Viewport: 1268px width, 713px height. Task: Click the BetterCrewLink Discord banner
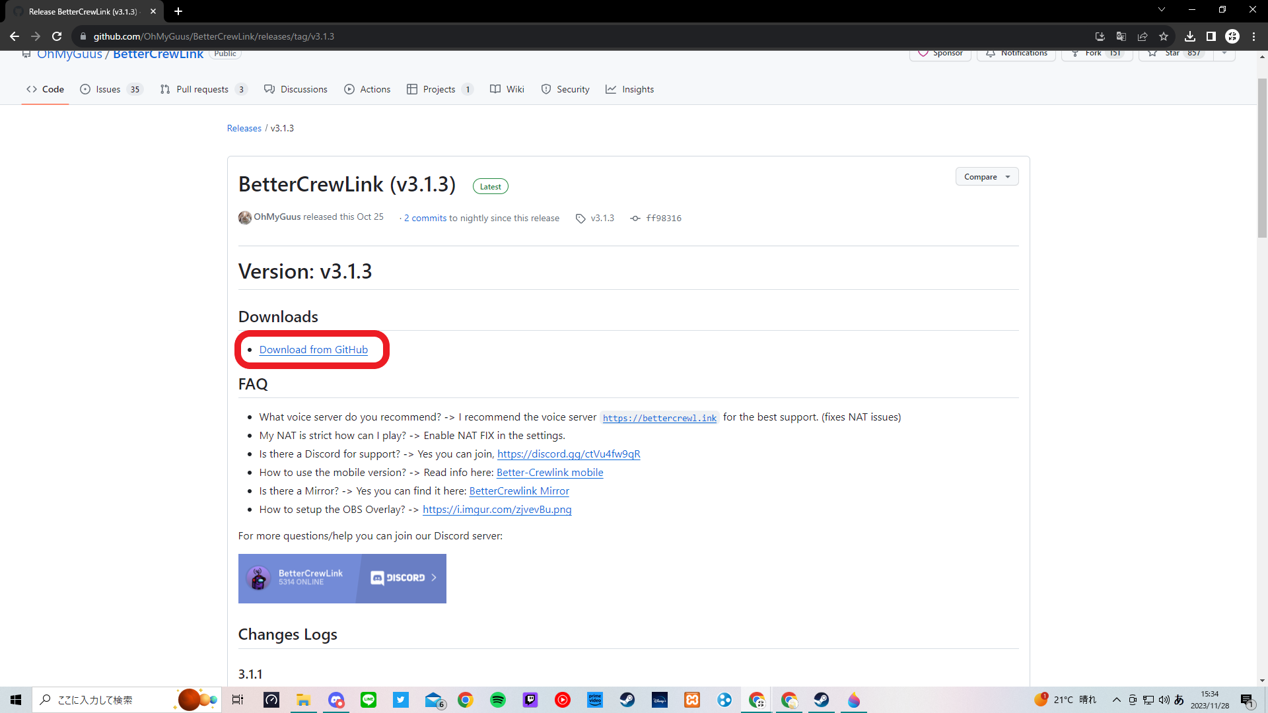[x=342, y=578]
